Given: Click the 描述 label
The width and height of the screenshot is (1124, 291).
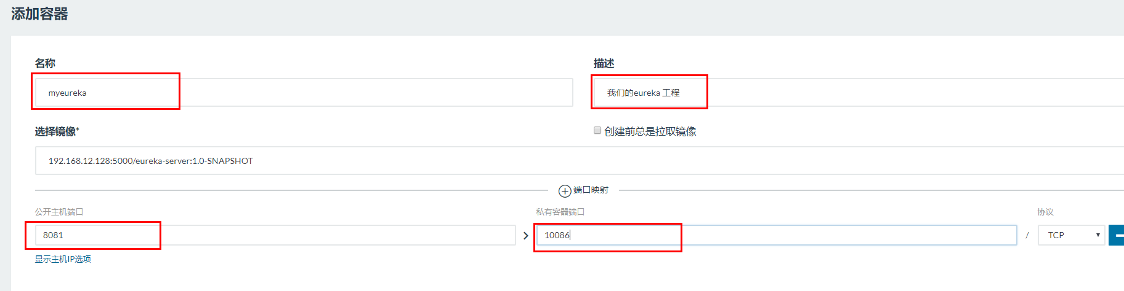Looking at the screenshot, I should (x=604, y=63).
